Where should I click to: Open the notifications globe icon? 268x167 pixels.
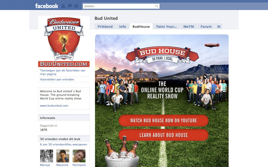(x=76, y=6)
